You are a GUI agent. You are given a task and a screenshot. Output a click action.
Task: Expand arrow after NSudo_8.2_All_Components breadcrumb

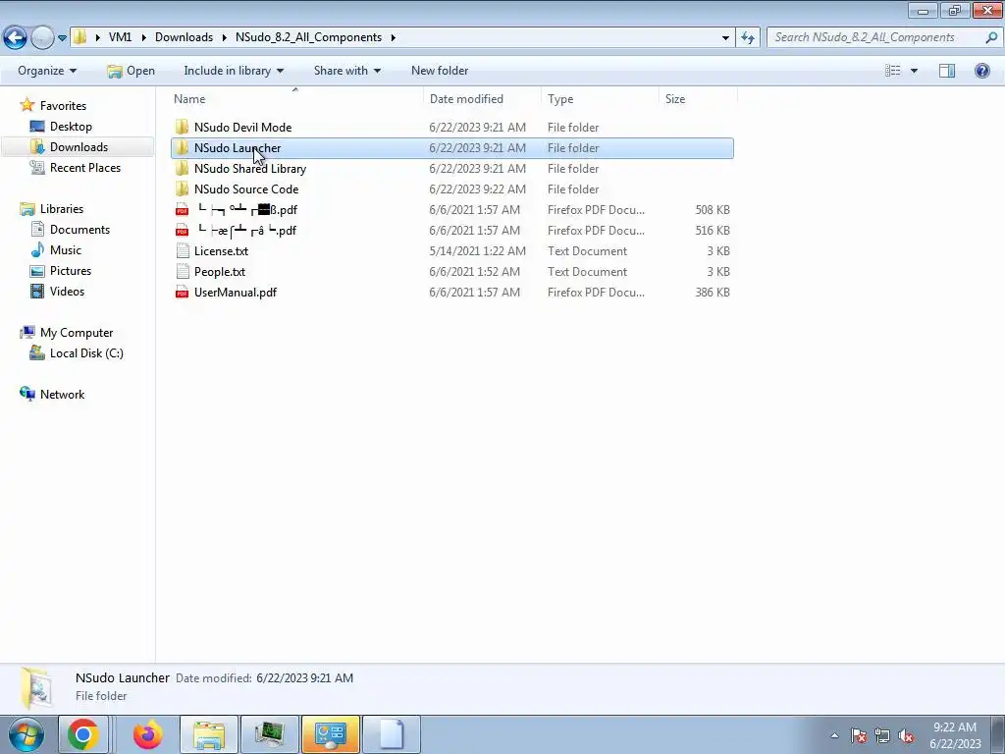click(393, 38)
